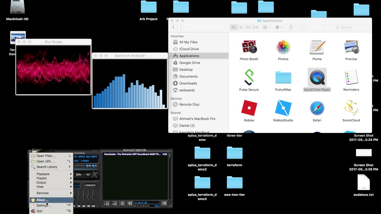Switch Finder to cover flow view
This screenshot has height=214, width=381.
[255, 27]
